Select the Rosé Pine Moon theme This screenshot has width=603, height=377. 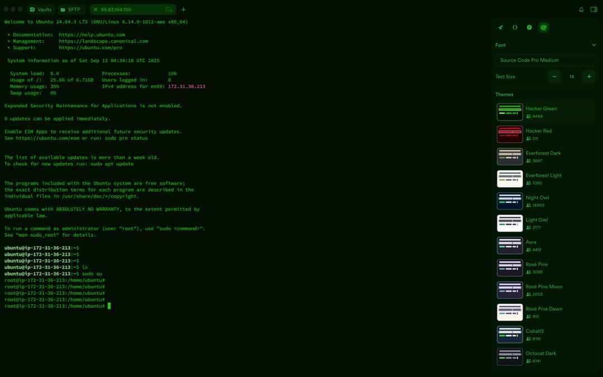(x=545, y=290)
